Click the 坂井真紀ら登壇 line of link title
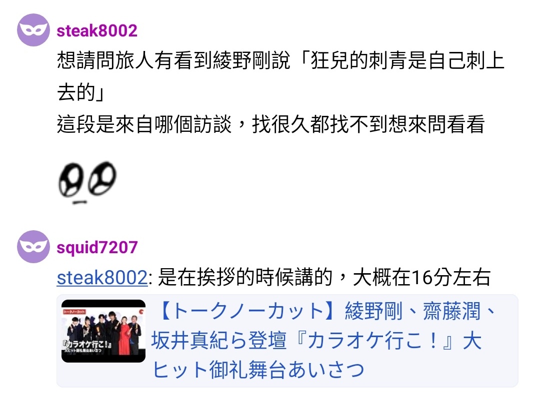540x407 pixels. point(316,341)
